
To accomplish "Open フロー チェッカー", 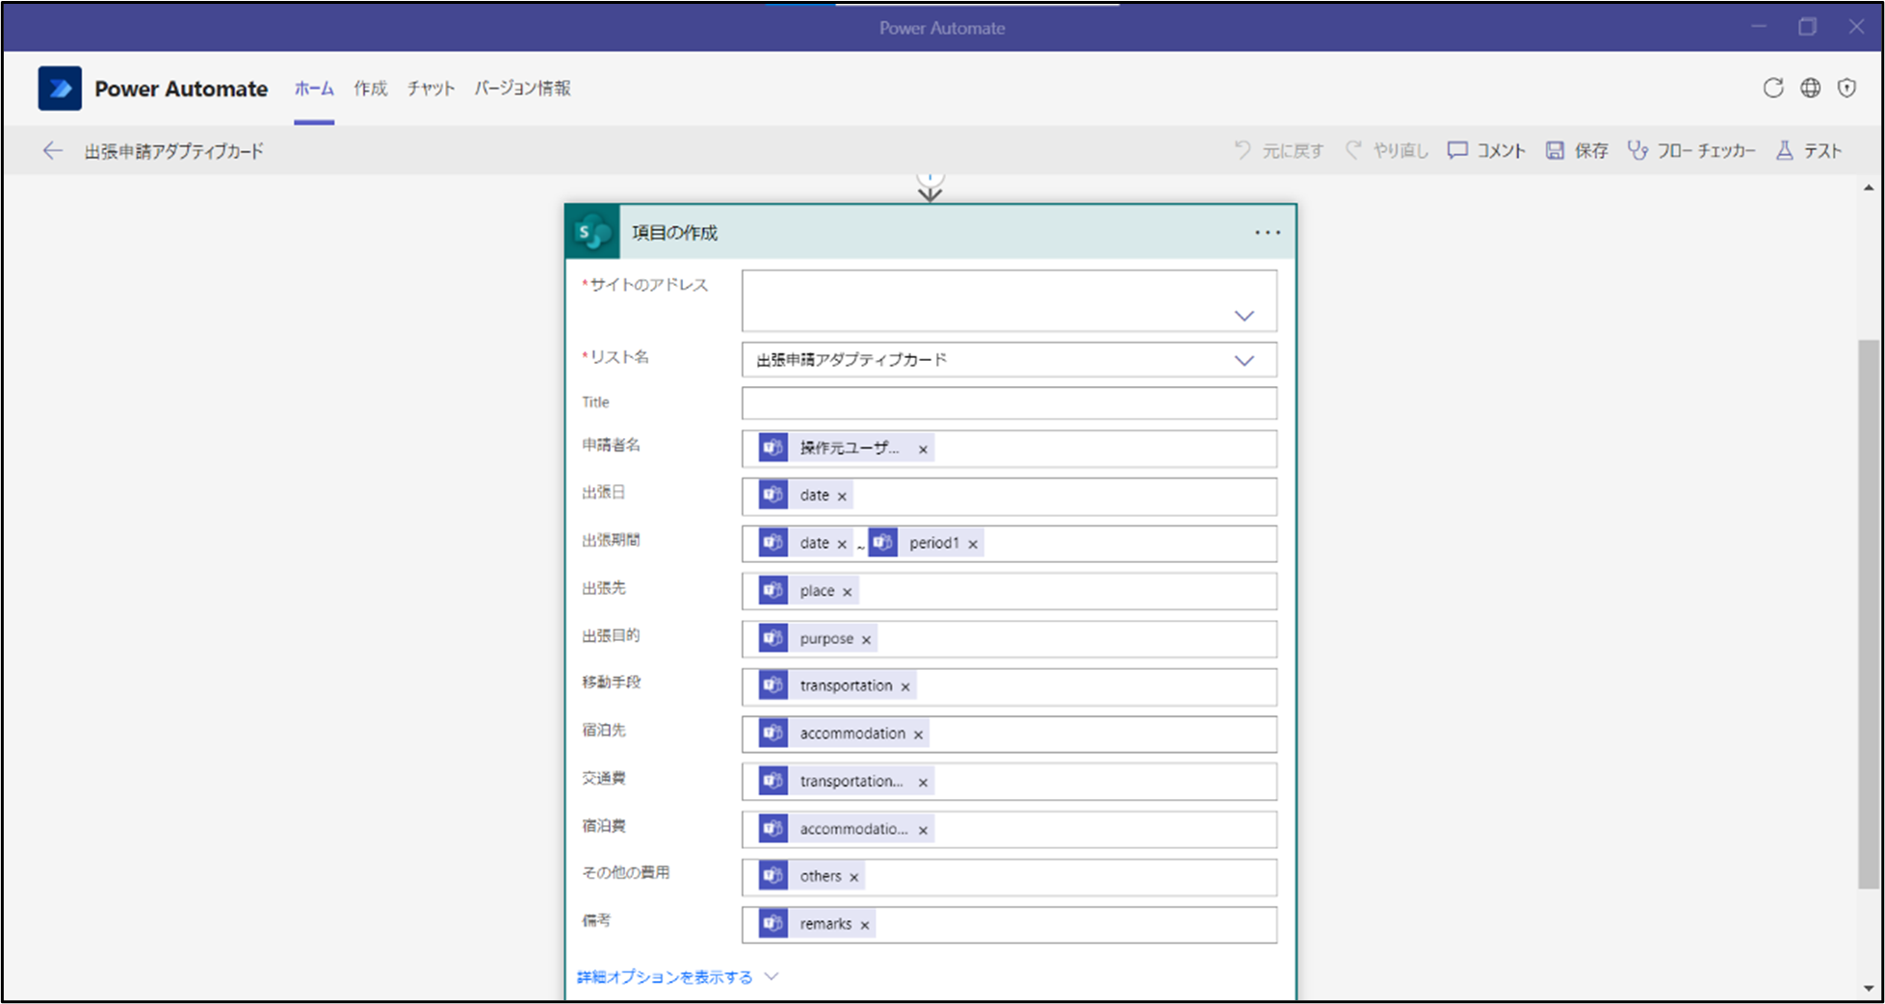I will 1691,151.
